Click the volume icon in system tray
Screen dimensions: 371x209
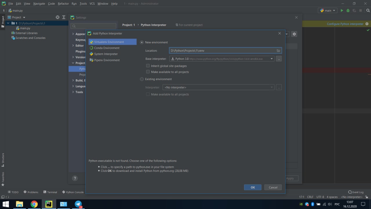click(330, 204)
